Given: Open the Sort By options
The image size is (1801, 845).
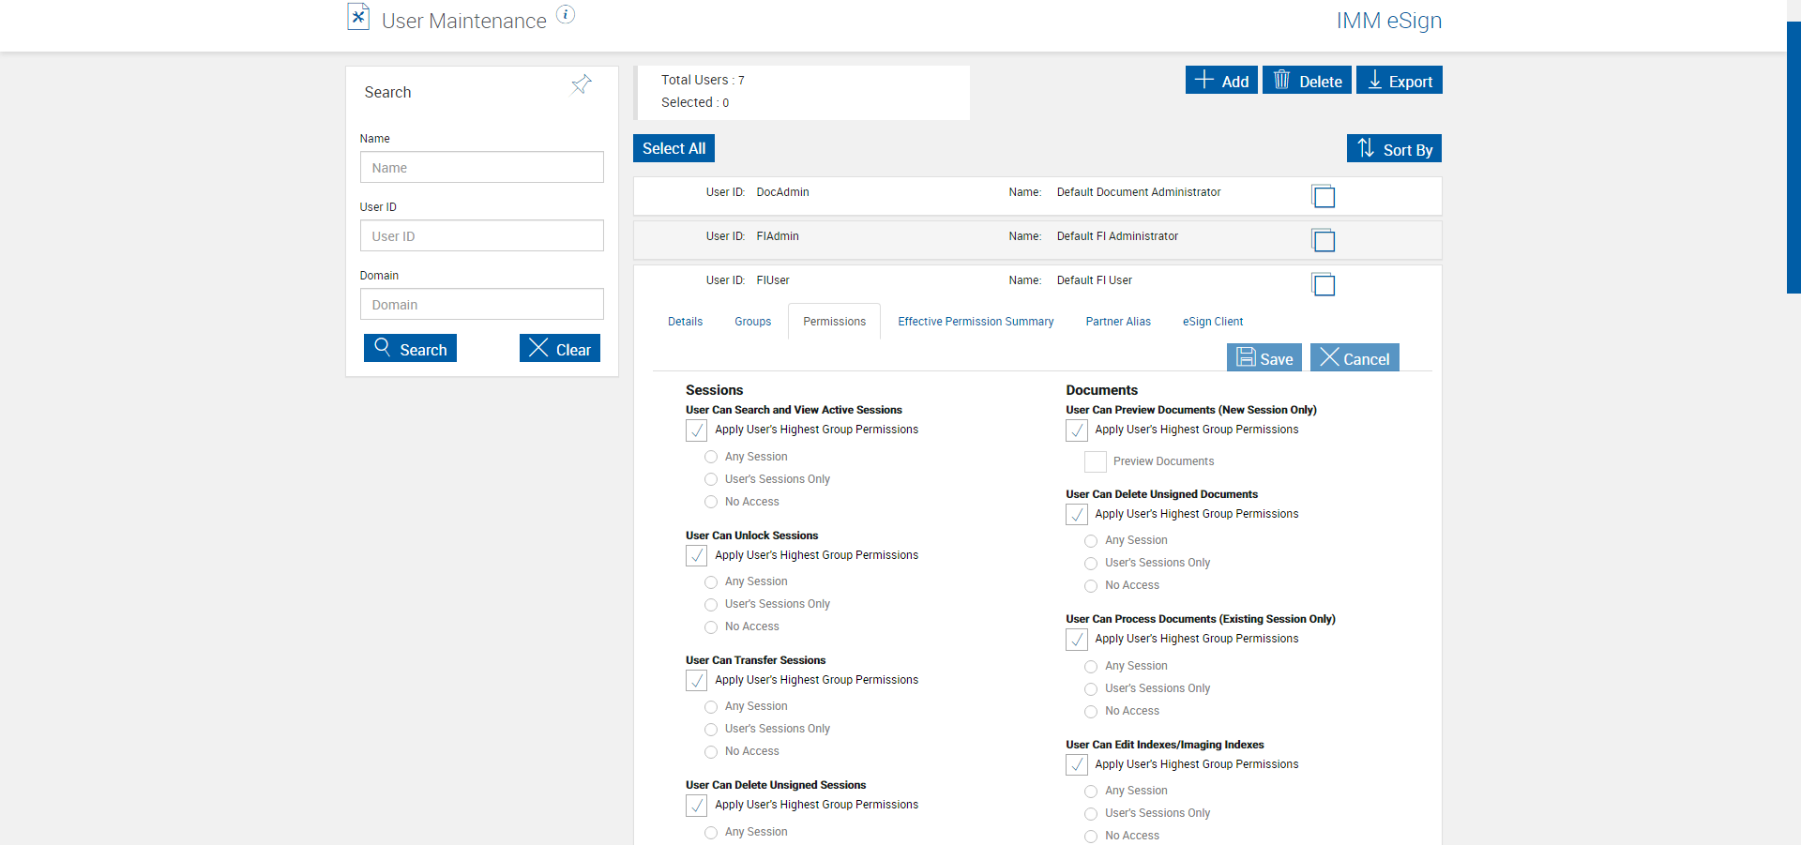Looking at the screenshot, I should (x=1394, y=149).
